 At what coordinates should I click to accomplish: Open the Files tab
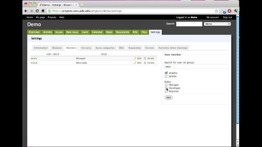pyautogui.click(x=144, y=32)
